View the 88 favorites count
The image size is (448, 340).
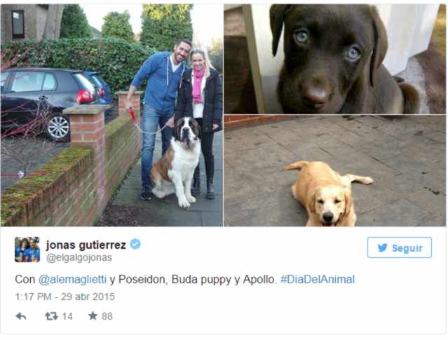tap(107, 316)
